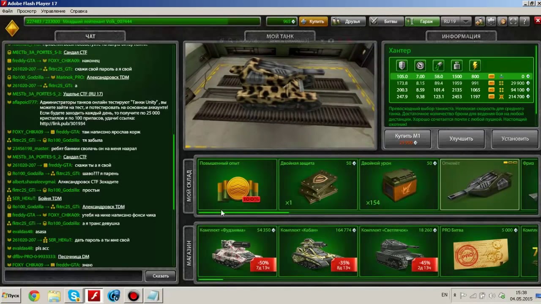Open the Ущелье CTF (RU 17) link
Viewport: 541px width, 304px height.
(x=83, y=94)
